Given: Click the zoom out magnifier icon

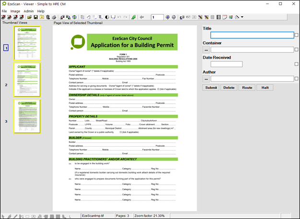Looking at the screenshot, I should coord(174,17).
